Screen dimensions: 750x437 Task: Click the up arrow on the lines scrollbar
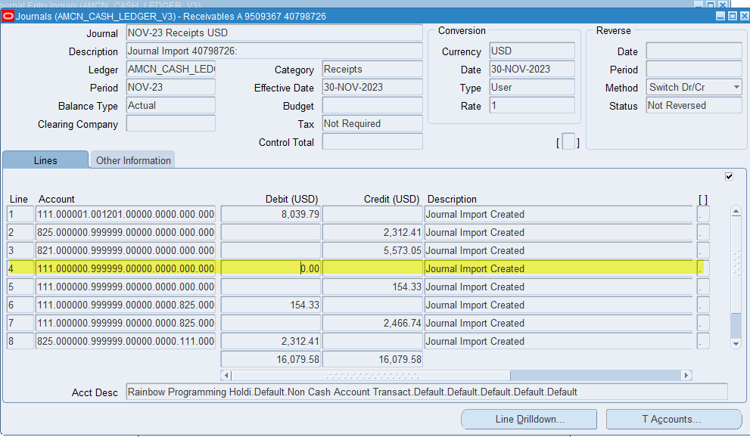736,211
